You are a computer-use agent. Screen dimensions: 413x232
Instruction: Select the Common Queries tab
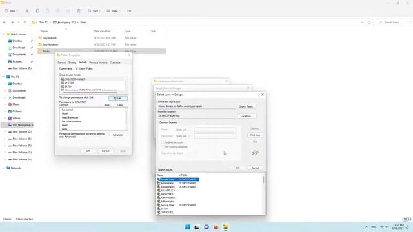168,122
